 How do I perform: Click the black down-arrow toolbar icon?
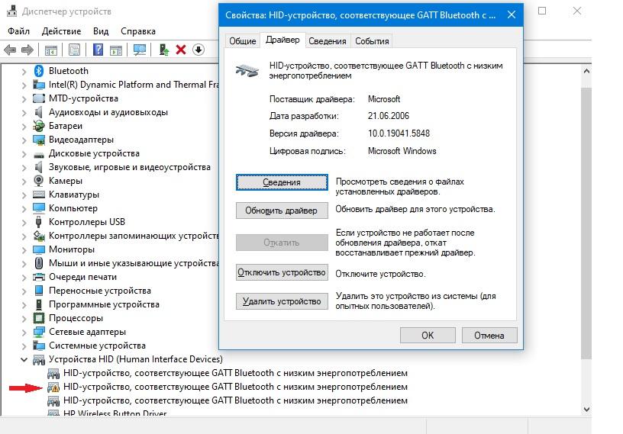point(199,50)
